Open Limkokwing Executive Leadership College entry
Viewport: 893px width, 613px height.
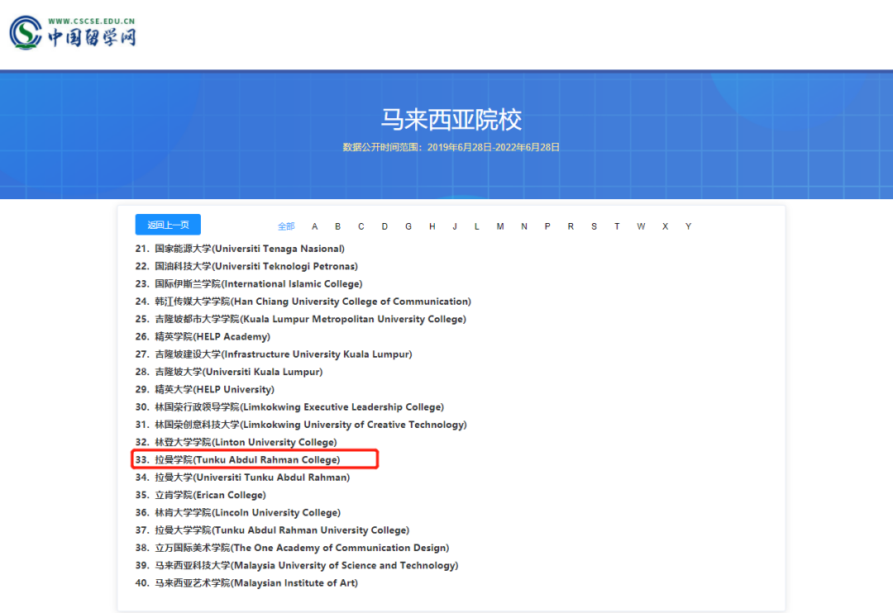tap(289, 407)
